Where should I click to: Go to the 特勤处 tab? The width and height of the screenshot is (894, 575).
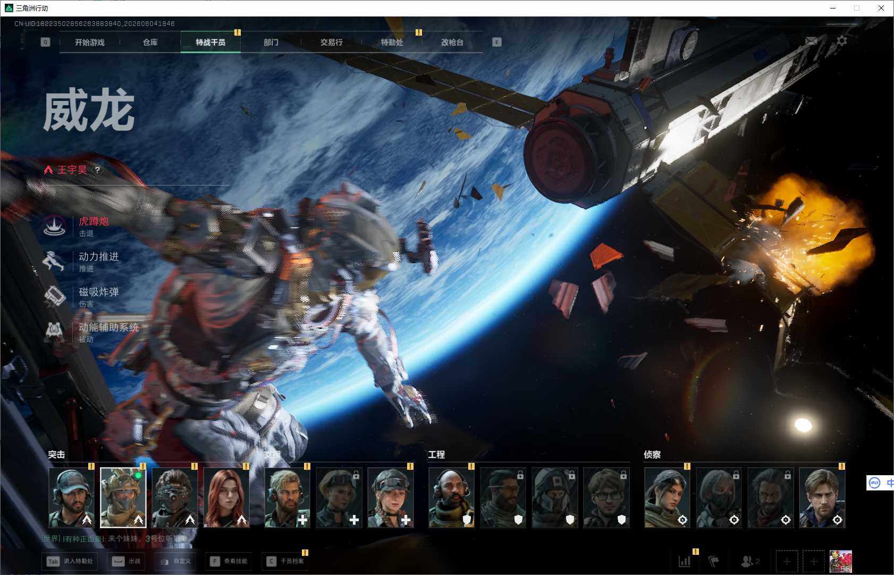(392, 42)
